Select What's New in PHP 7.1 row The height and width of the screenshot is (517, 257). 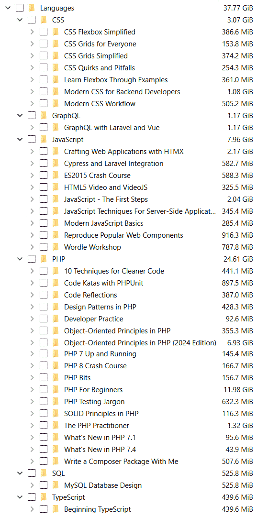(x=100, y=438)
